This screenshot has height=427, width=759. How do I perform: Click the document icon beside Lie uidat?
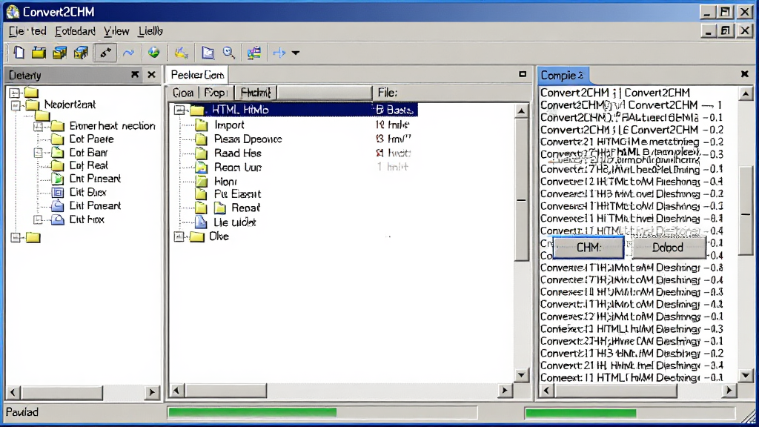coord(201,222)
